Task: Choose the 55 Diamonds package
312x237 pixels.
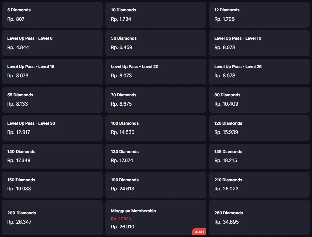Action: click(52, 99)
